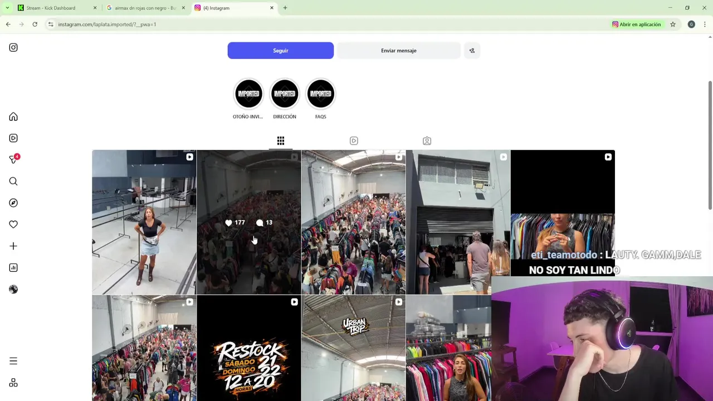Image resolution: width=713 pixels, height=401 pixels.
Task: Go to Home feed in Instagram sidebar
Action: (13, 117)
